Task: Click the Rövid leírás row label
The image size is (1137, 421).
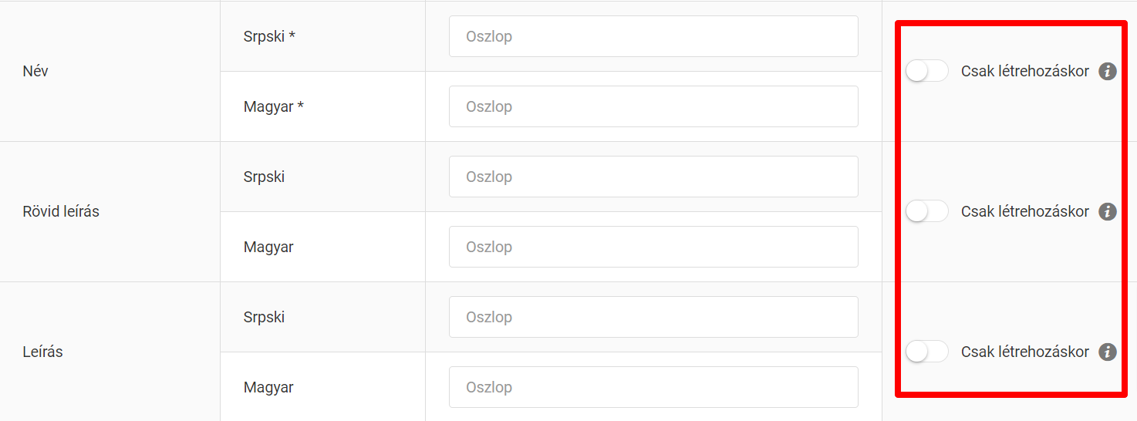Action: (x=61, y=211)
